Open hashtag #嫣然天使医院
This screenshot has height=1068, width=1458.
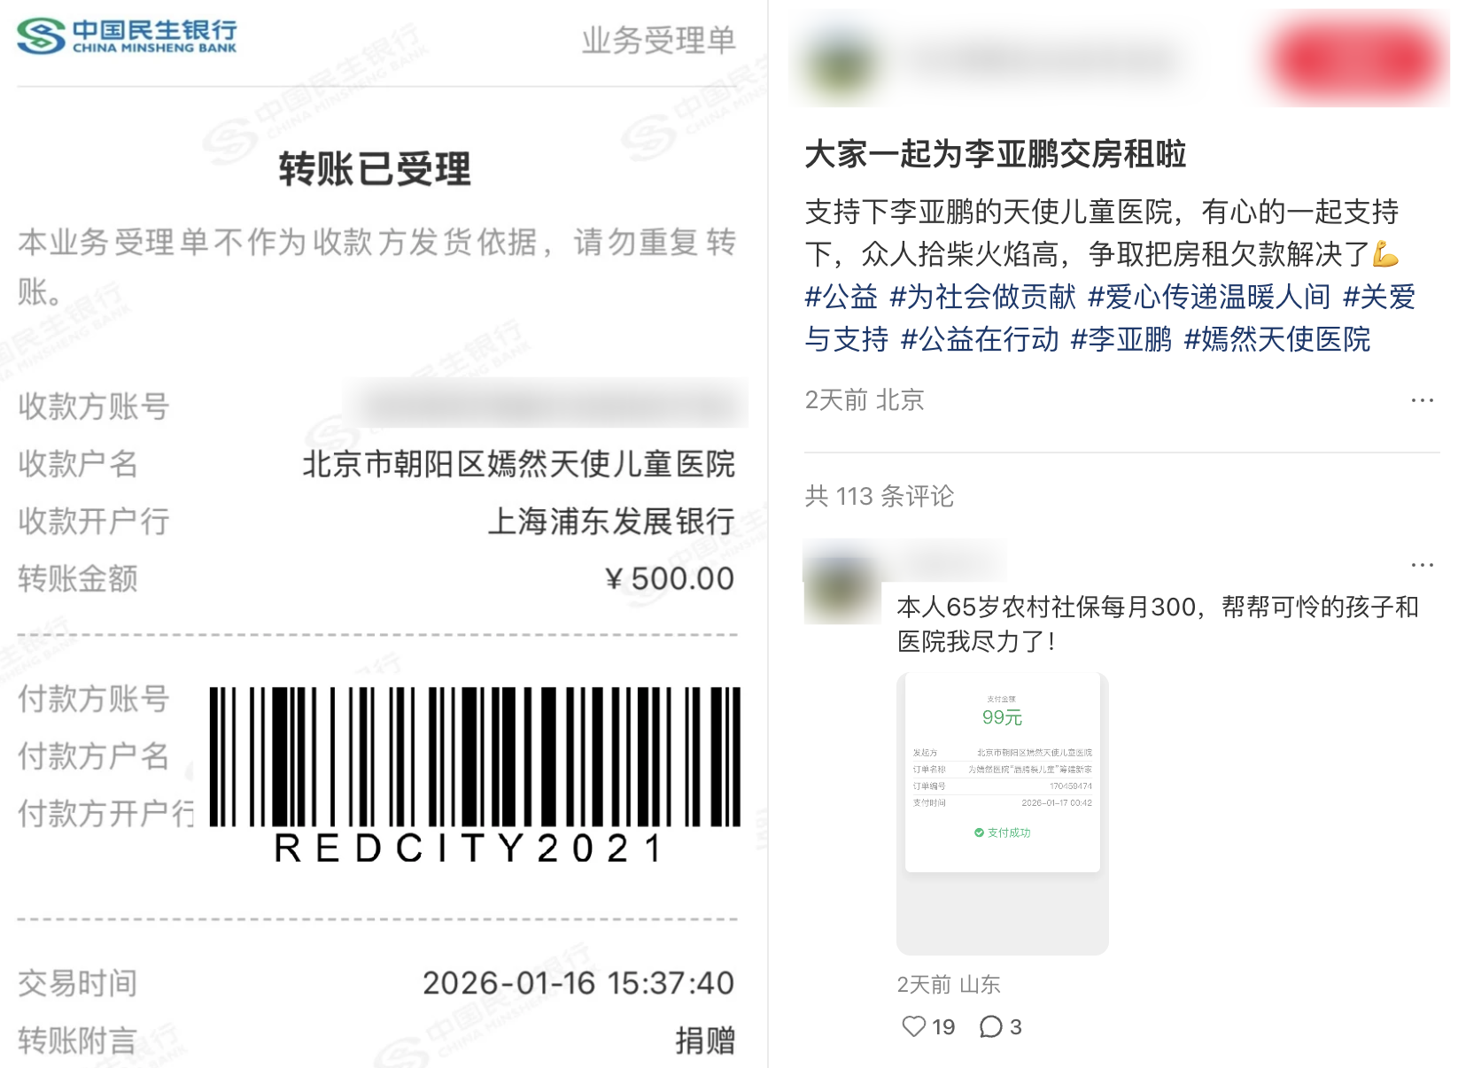pos(1277,339)
